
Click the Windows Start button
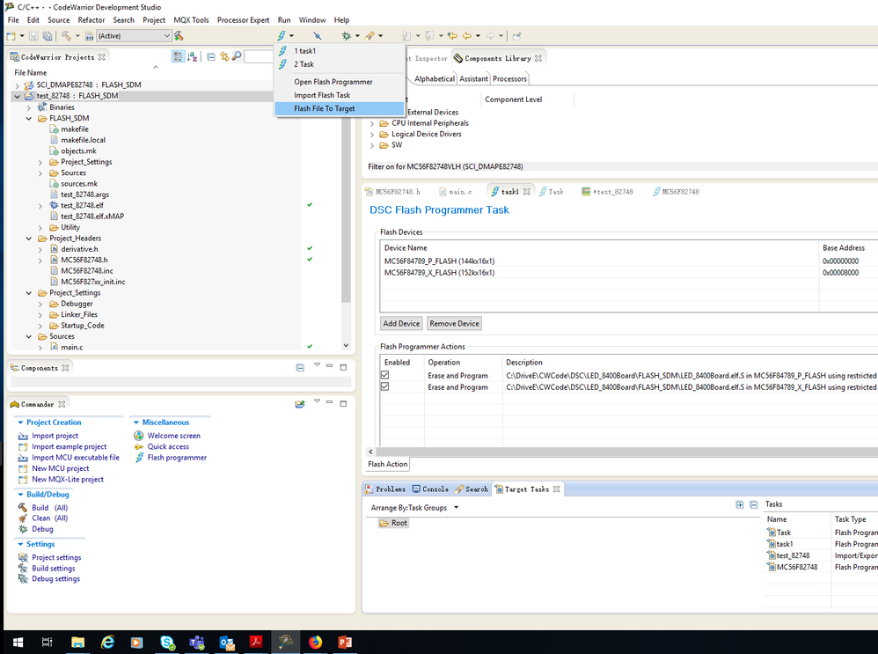coord(18,643)
